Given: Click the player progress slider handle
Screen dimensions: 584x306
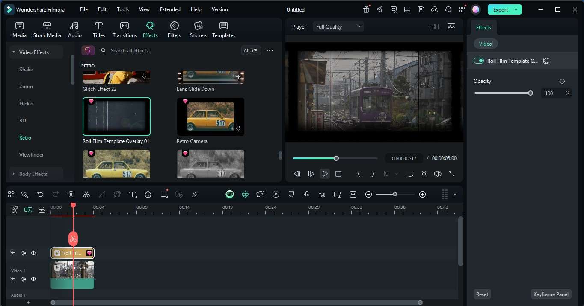Looking at the screenshot, I should point(336,158).
